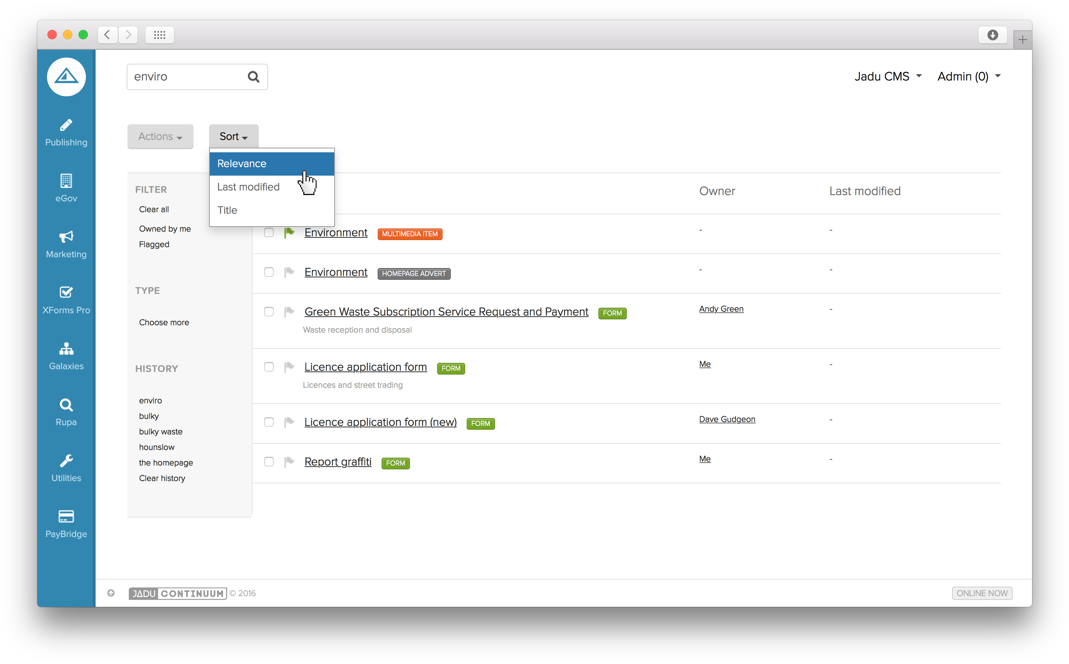Click the search magnifier icon
This screenshot has height=664, width=1069.
[x=253, y=77]
